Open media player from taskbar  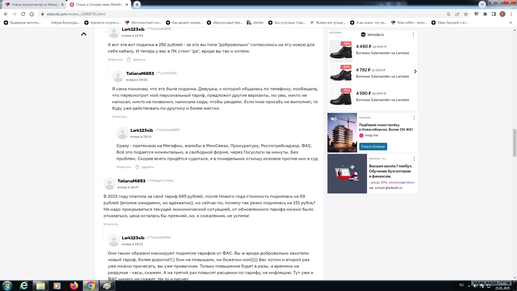click(x=57, y=286)
